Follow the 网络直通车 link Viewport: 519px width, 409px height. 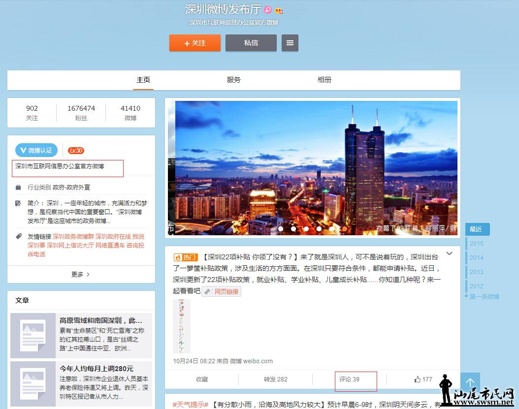coord(110,245)
